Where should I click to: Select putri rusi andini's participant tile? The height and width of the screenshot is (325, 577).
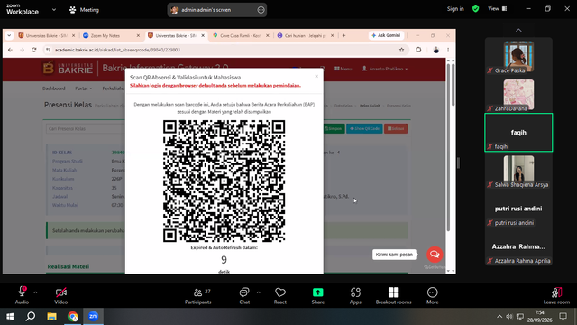518,209
